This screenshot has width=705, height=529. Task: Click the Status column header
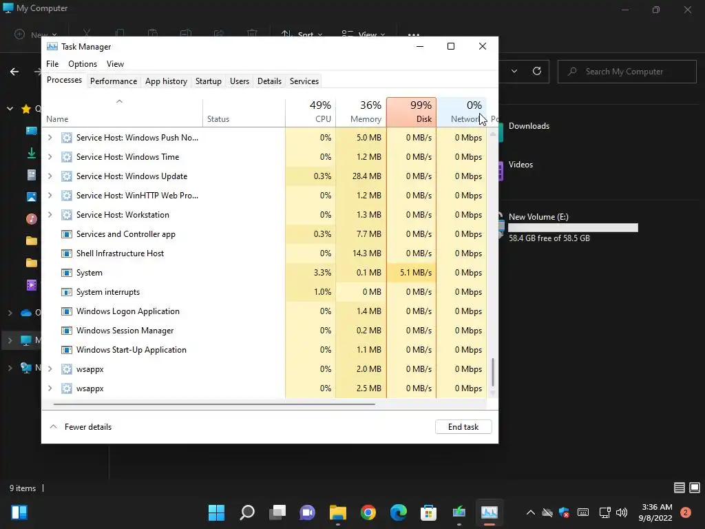[x=244, y=112]
